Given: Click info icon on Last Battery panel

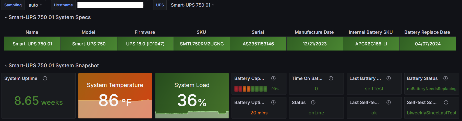Looking at the screenshot, I should point(388,78).
